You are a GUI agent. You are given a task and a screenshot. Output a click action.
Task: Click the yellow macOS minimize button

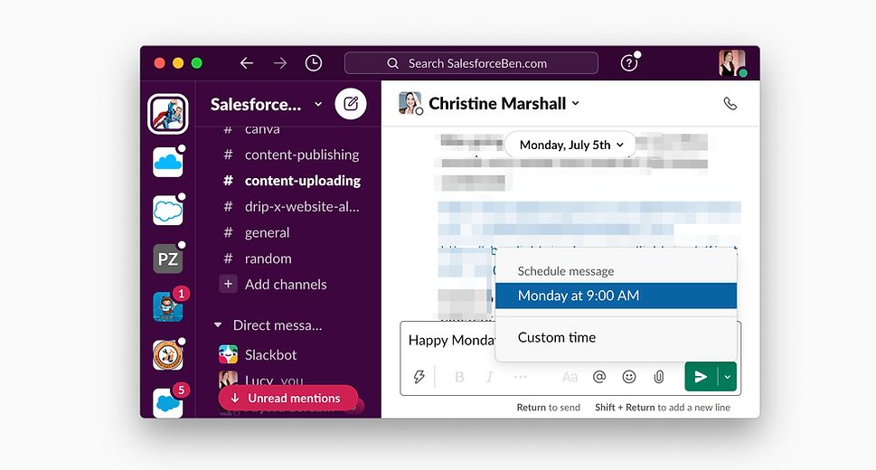pos(178,63)
